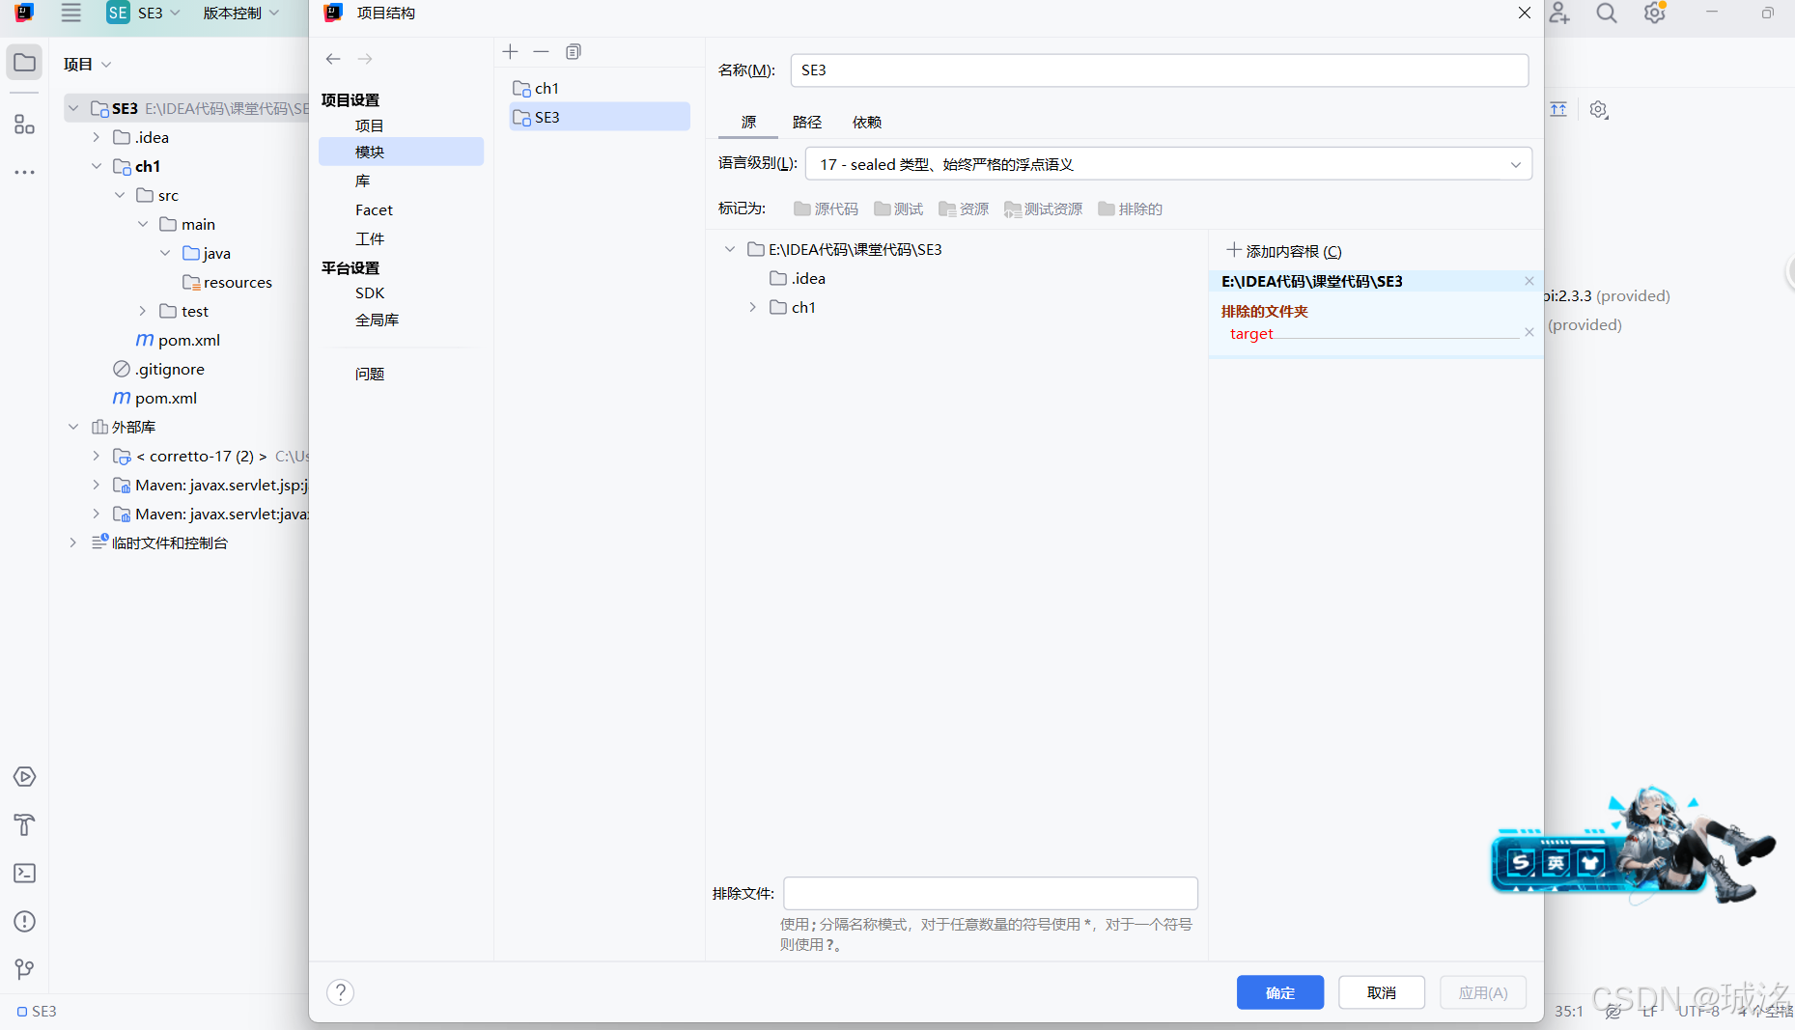Expand test folder in project tree

142,311
